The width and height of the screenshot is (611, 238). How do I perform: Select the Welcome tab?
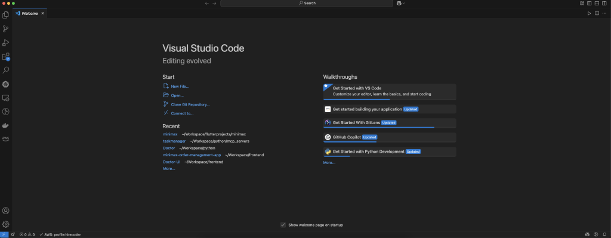pyautogui.click(x=30, y=13)
